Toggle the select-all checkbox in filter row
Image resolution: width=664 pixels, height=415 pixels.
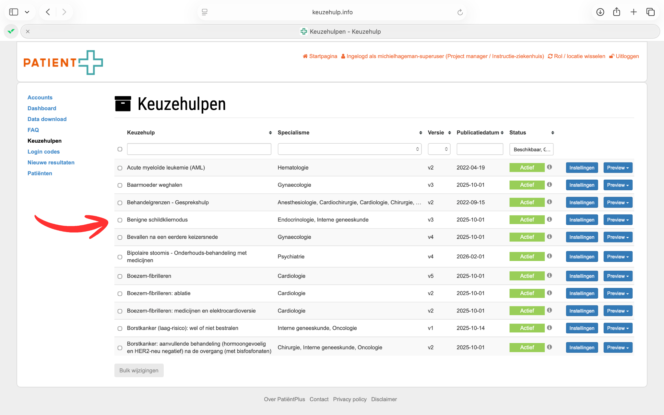tap(120, 149)
